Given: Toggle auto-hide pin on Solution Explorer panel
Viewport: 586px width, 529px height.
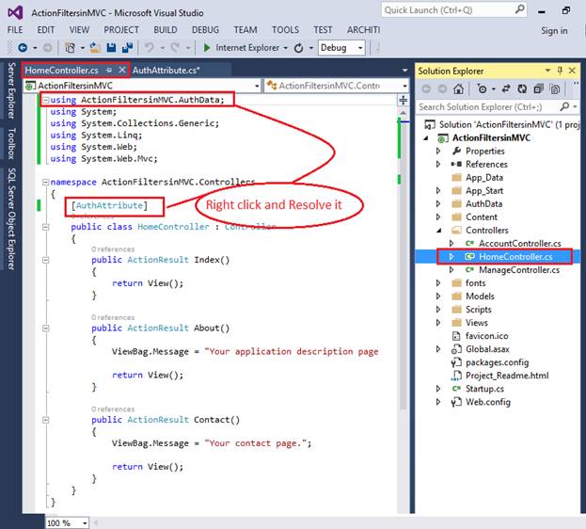Looking at the screenshot, I should (x=559, y=71).
